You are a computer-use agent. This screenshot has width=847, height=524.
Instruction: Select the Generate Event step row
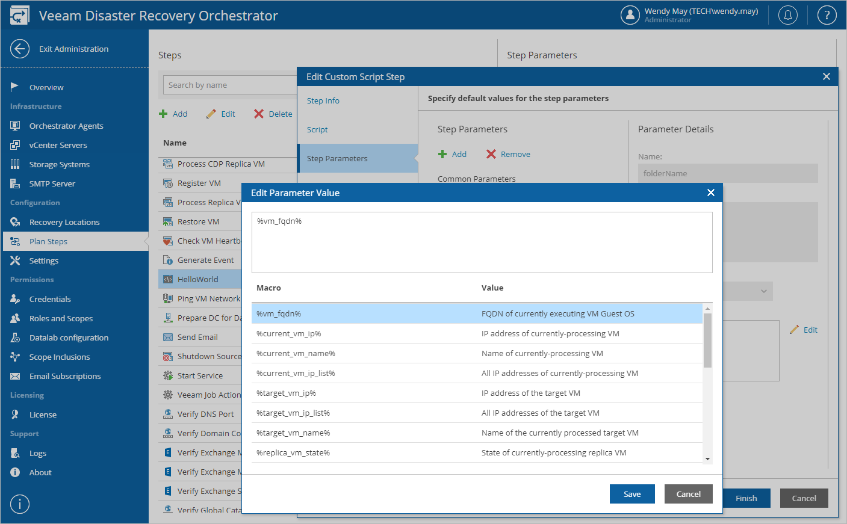[x=200, y=260]
